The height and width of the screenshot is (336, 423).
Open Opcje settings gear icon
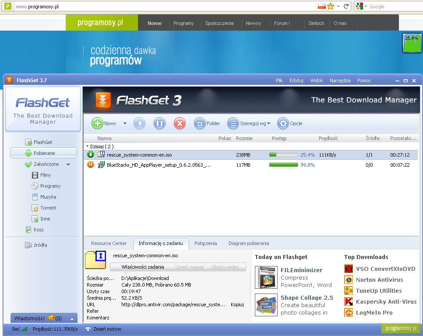283,123
